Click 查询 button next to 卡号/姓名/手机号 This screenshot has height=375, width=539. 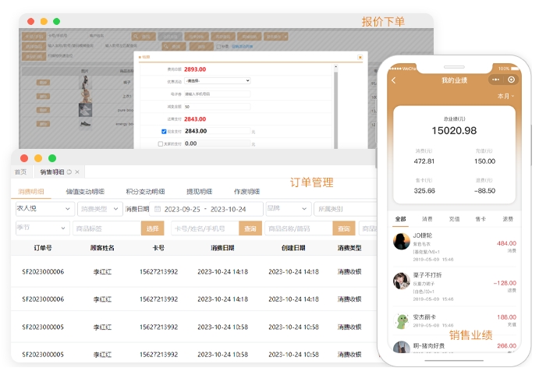[x=250, y=228]
